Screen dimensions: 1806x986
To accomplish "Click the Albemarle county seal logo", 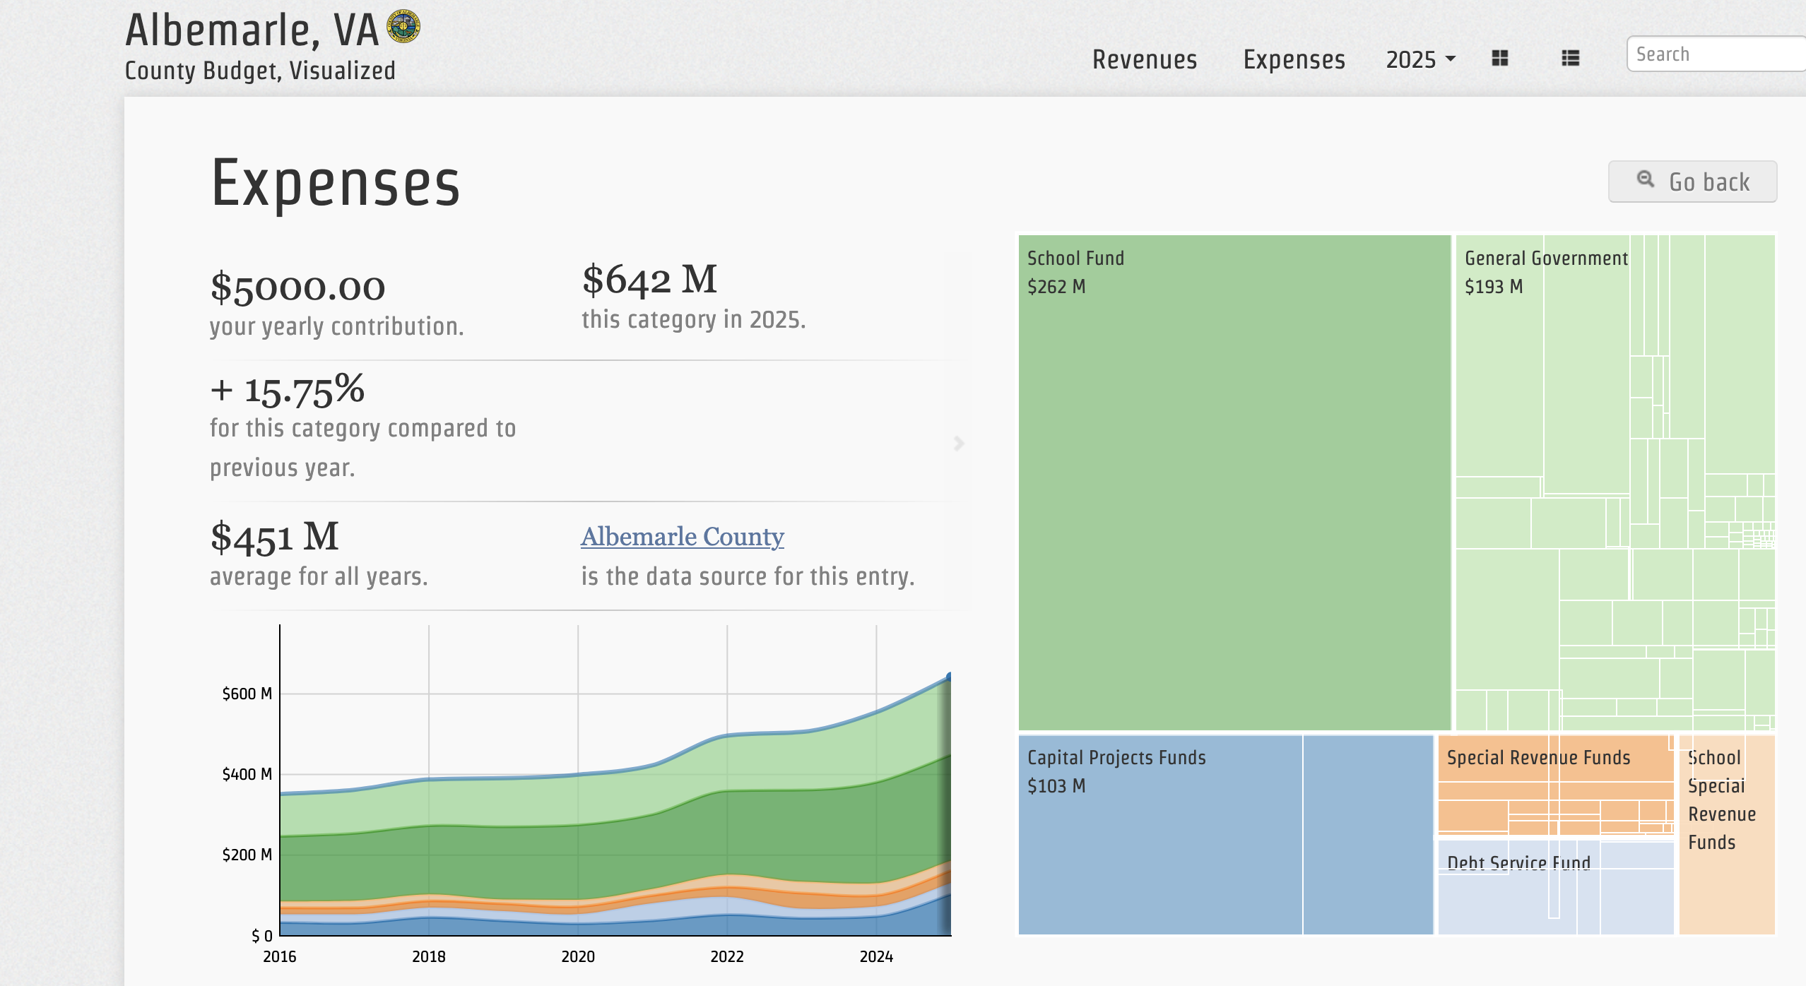I will pyautogui.click(x=403, y=27).
